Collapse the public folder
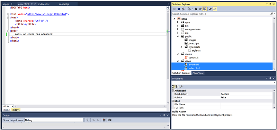Screen dimensions: 277x130 pos(178,36)
